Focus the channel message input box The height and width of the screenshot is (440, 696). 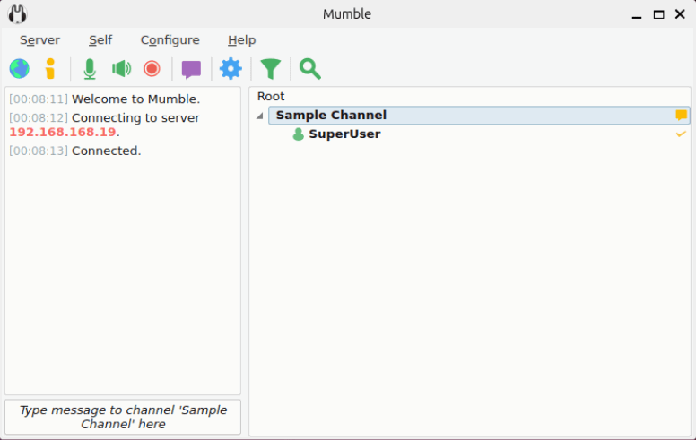coord(123,417)
